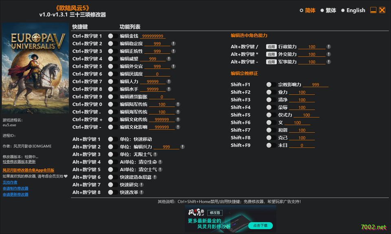Click the 清净 value field
The width and height of the screenshot is (391, 234).
click(x=302, y=100)
